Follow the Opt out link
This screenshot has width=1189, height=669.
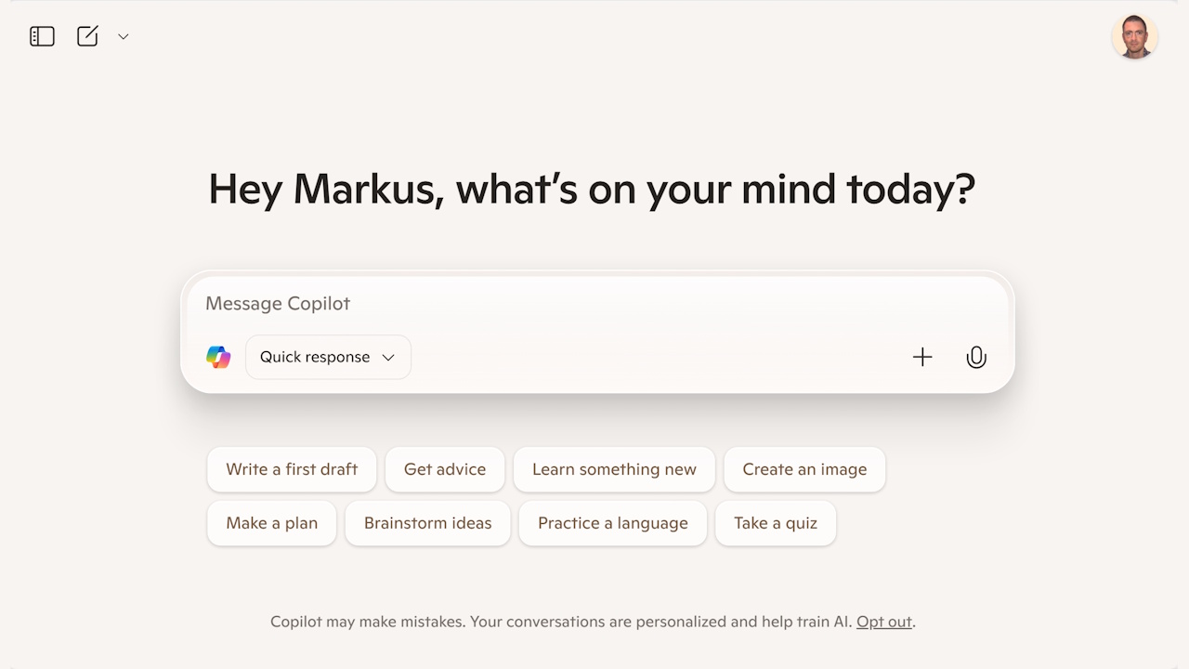884,622
